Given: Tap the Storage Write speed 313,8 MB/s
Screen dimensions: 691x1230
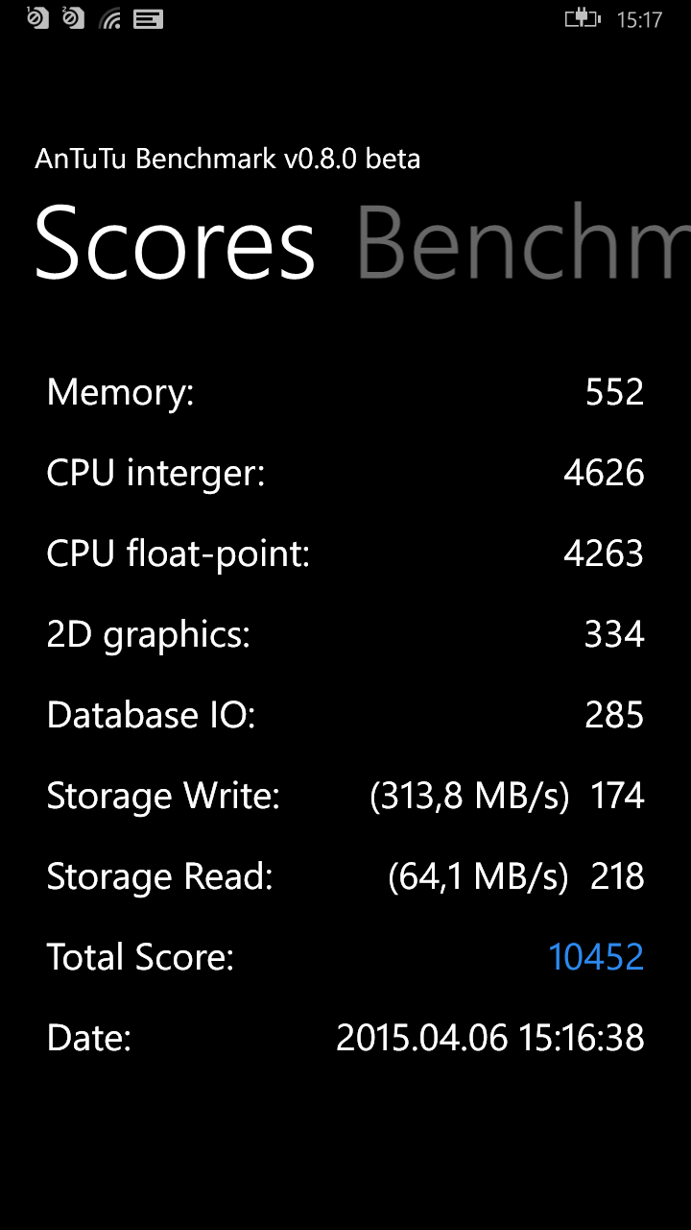Looking at the screenshot, I should (469, 797).
